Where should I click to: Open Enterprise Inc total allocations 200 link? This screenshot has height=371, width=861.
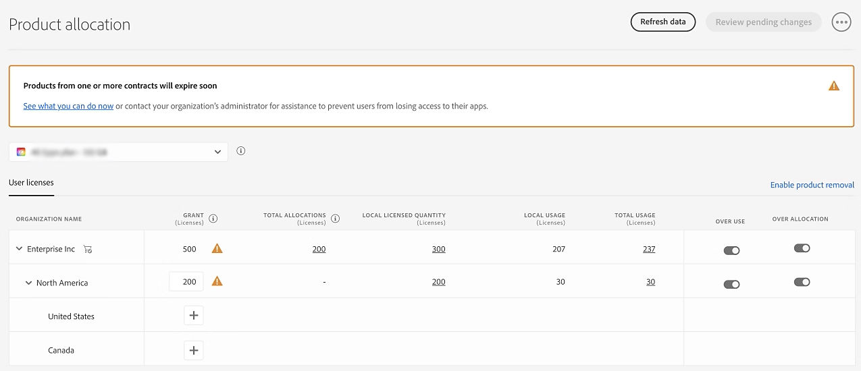tap(319, 249)
